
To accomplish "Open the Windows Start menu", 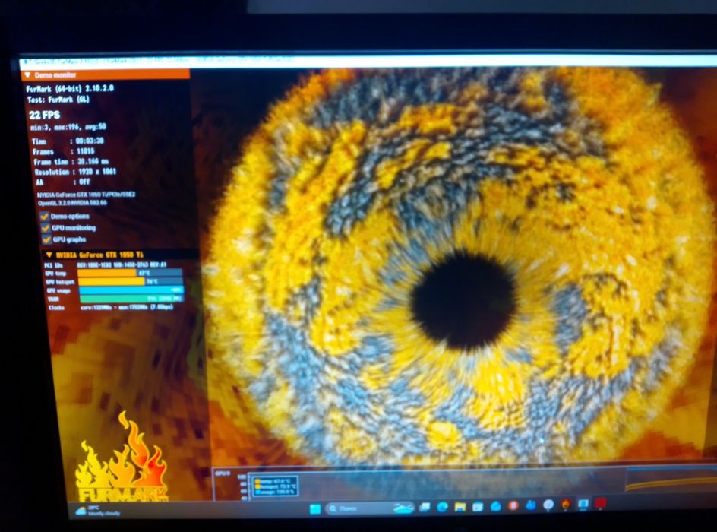I will pos(315,508).
